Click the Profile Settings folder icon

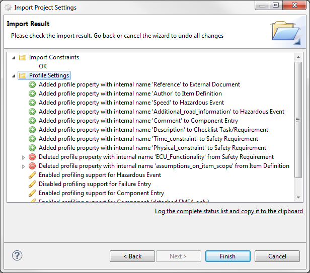[23, 75]
